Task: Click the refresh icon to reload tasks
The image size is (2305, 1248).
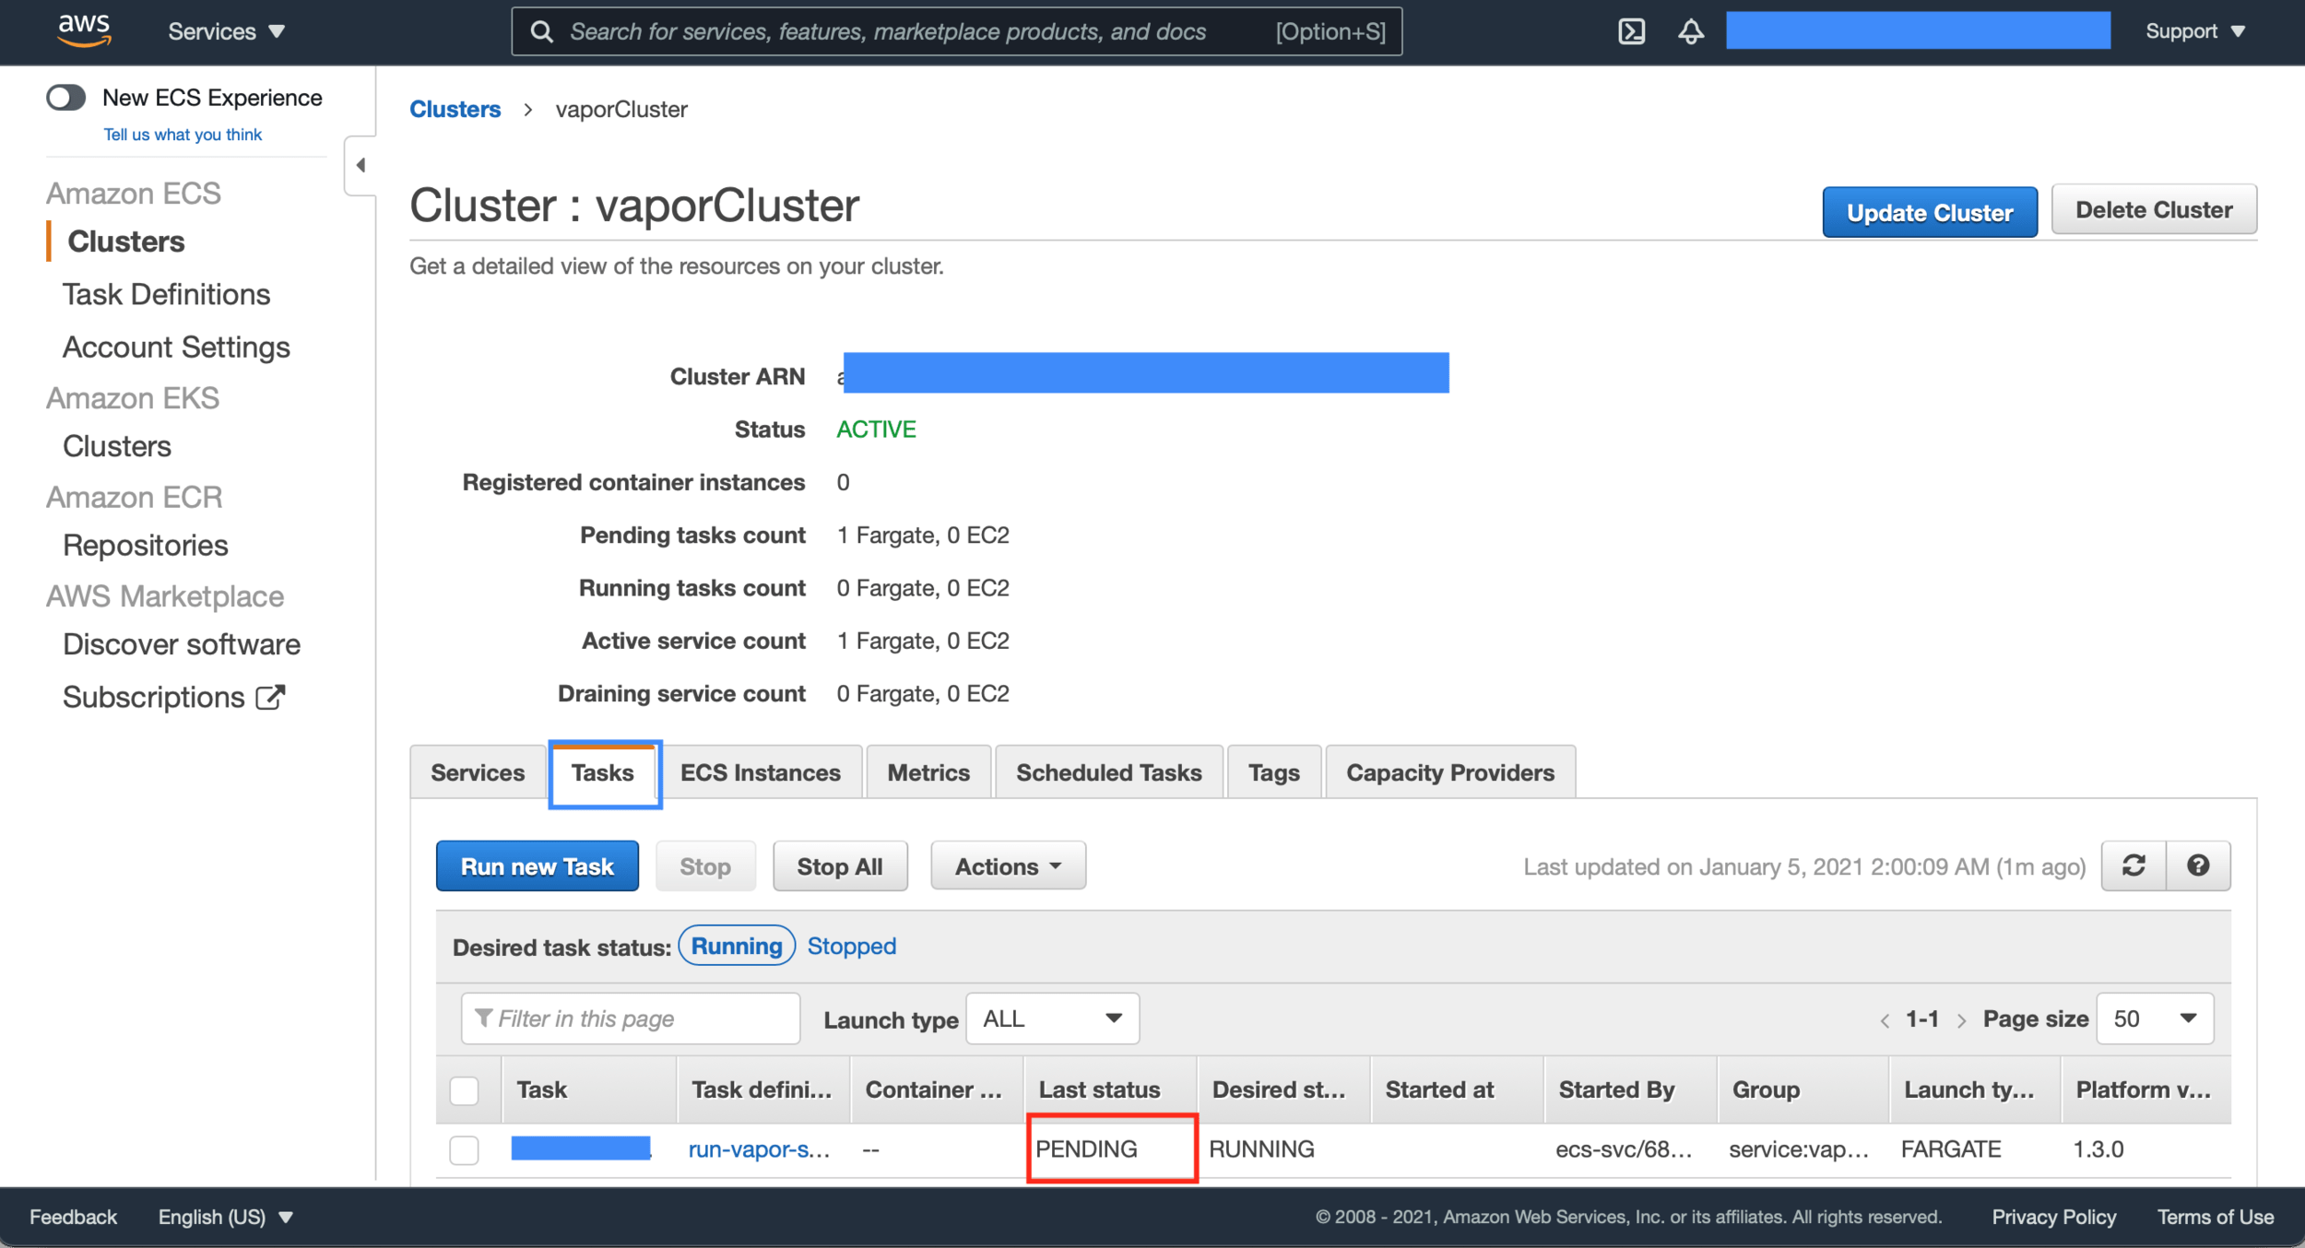Action: (x=2134, y=865)
